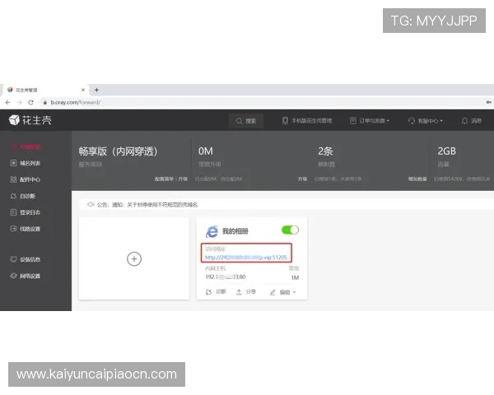Click the browser back arrow
494x395 pixels.
point(8,102)
